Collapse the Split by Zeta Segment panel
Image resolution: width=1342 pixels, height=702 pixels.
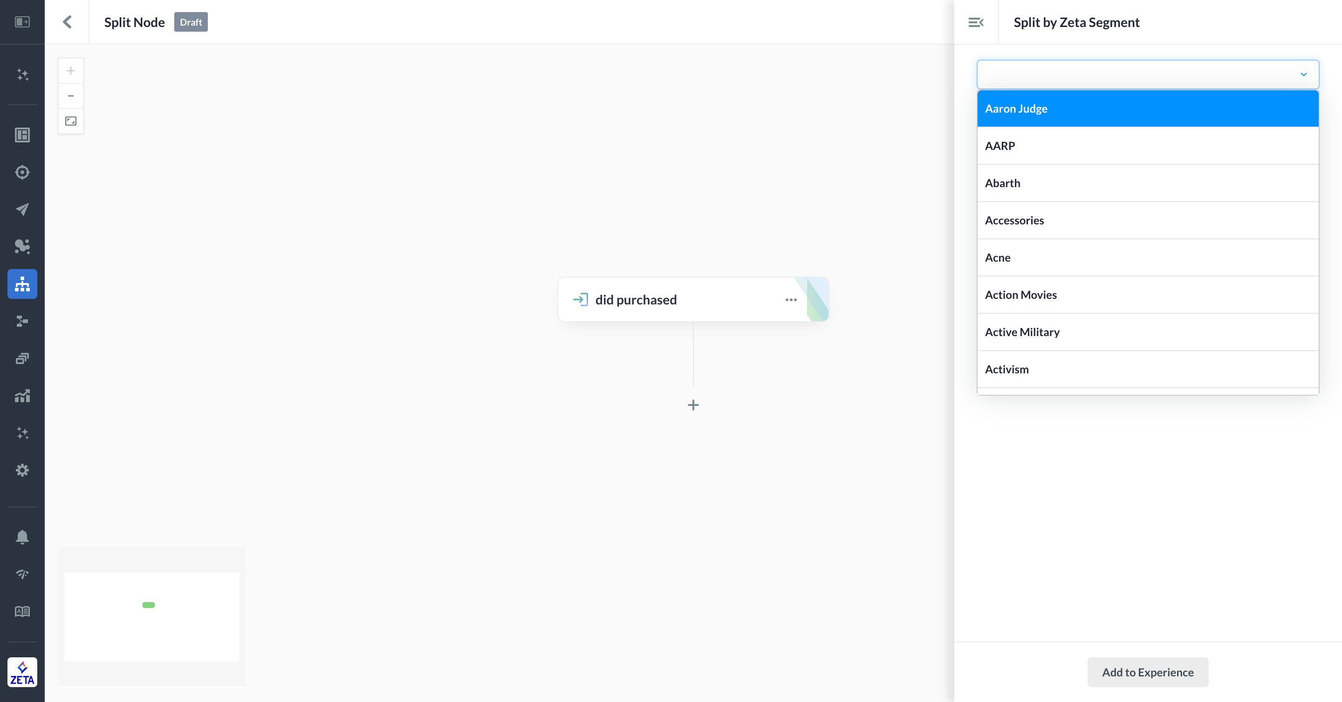click(976, 22)
